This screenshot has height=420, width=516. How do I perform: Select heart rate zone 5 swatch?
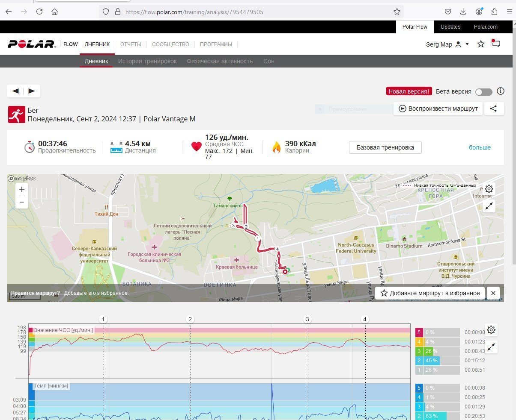[419, 332]
